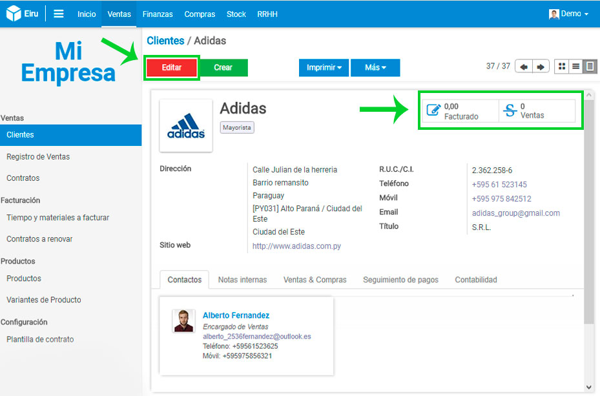Open Registro de Ventas in sidebar
Screen dimensions: 600x396
click(x=38, y=156)
